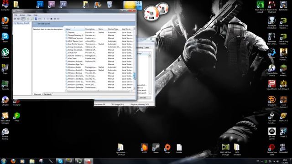
Task: Click the Pause Service toolbar button
Action: [55, 19]
